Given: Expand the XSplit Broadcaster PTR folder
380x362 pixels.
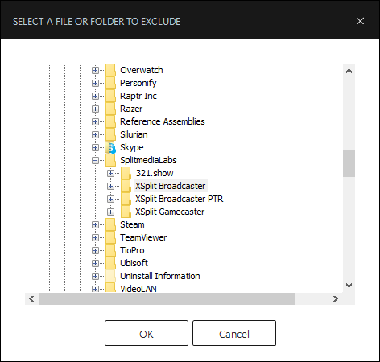Looking at the screenshot, I should (110, 199).
